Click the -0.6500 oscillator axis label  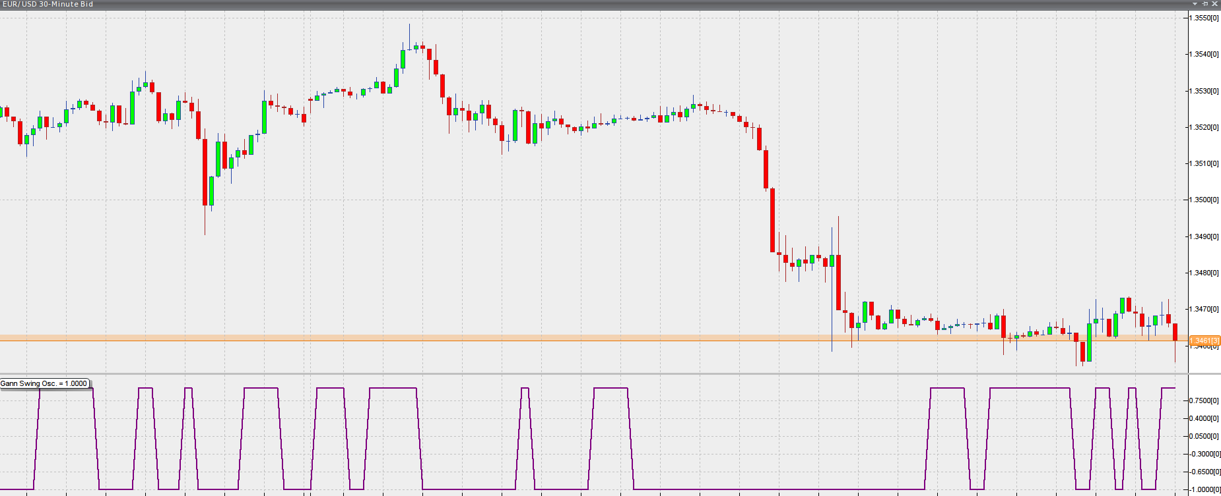(1204, 472)
